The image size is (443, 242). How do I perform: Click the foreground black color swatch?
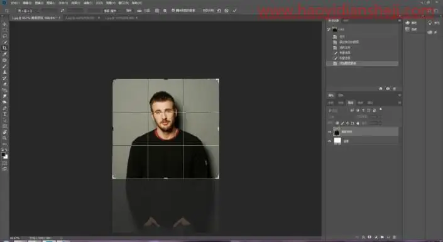[x=3, y=155]
